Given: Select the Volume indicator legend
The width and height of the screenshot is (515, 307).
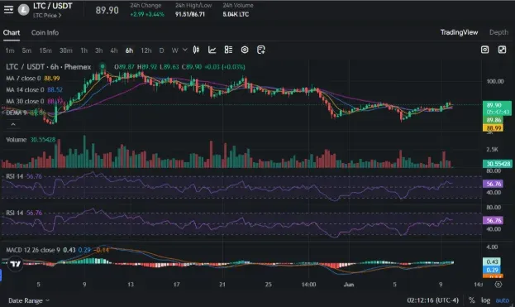Looking at the screenshot, I should coord(31,140).
